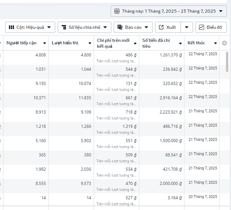
Task: Click the plus icon to add a column
Action: click(225, 43)
